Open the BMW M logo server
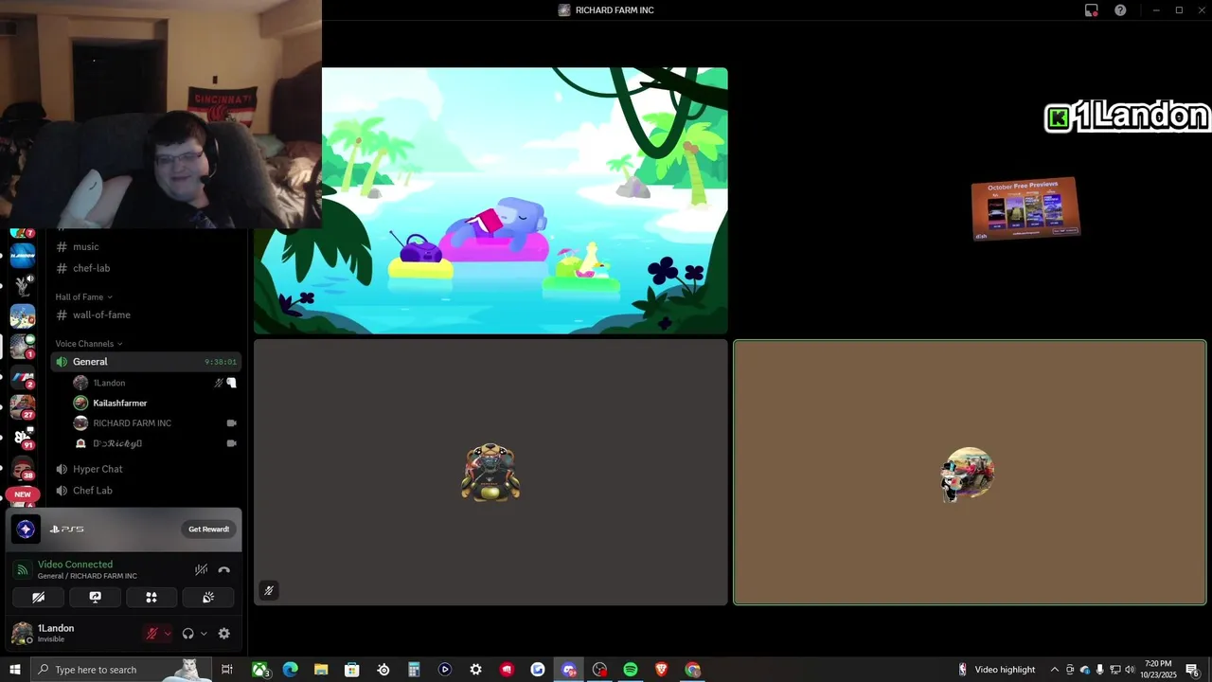1212x682 pixels. pos(23,376)
